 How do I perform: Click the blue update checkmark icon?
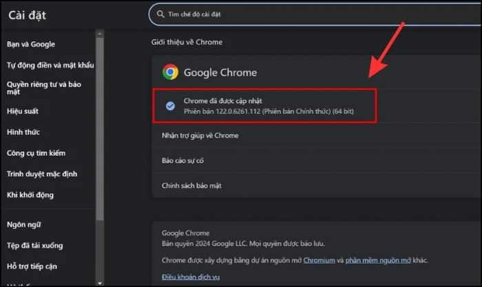click(x=170, y=106)
